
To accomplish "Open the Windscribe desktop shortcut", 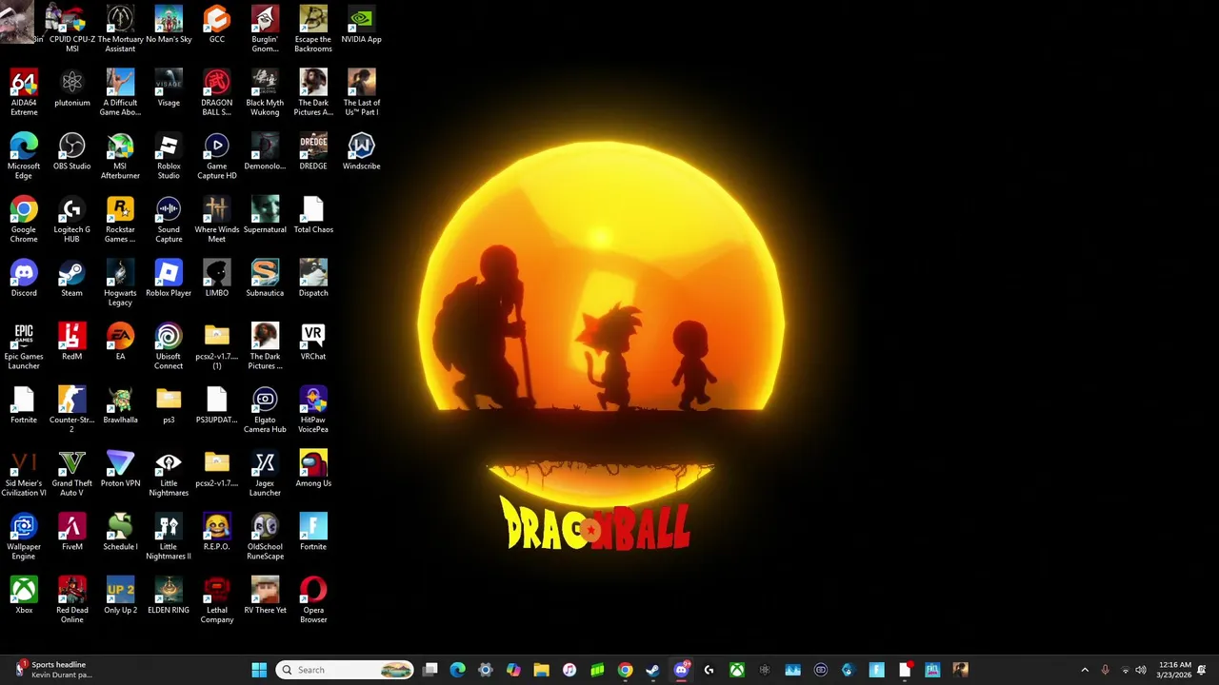I will click(x=361, y=152).
